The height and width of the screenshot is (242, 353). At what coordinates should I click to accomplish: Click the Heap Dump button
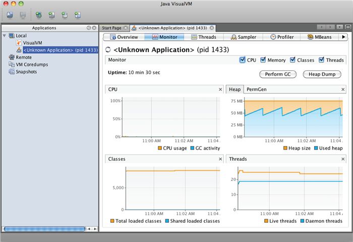coord(322,74)
